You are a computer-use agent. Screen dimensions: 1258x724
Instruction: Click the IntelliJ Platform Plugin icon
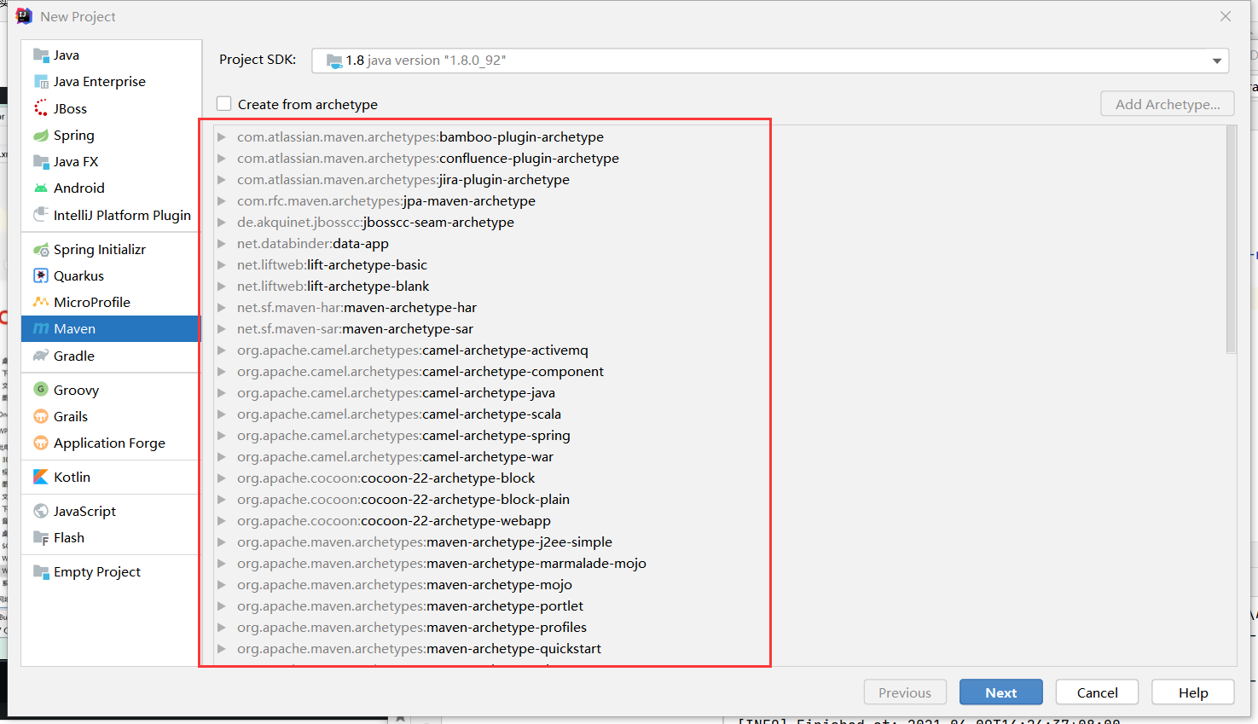click(x=41, y=215)
